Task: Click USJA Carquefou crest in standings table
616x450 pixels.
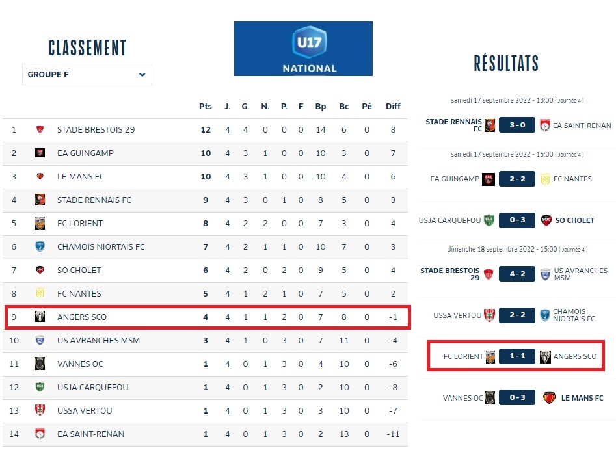Action: pyautogui.click(x=40, y=388)
